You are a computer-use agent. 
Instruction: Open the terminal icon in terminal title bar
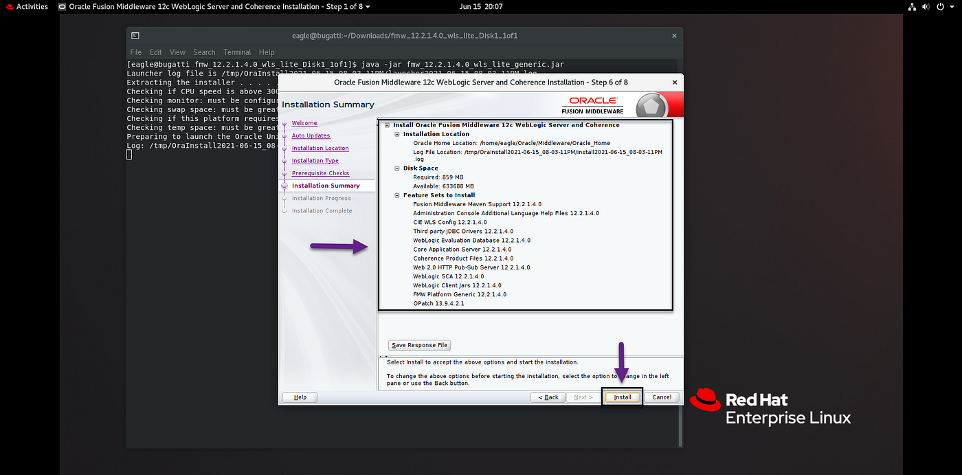[135, 36]
